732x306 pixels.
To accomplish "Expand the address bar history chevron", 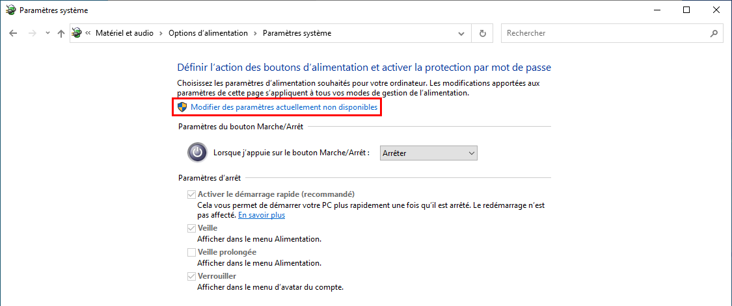I will tap(461, 34).
